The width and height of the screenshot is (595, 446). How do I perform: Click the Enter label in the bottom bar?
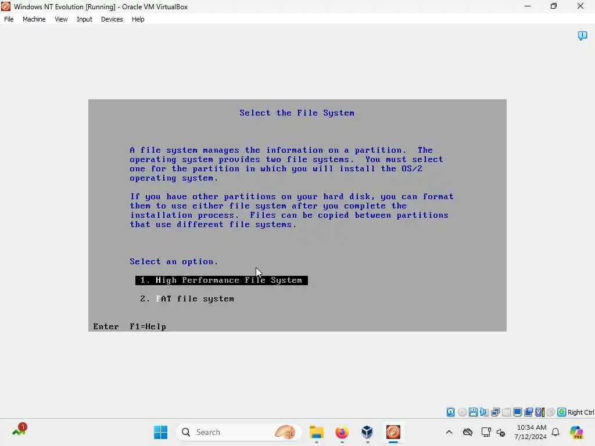106,326
